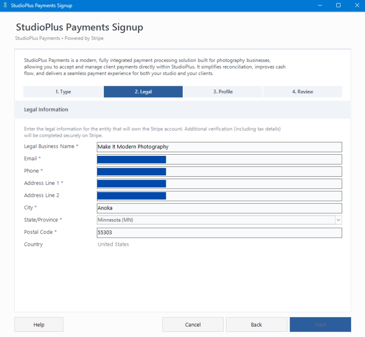Click into the Email input field

(x=253, y=159)
